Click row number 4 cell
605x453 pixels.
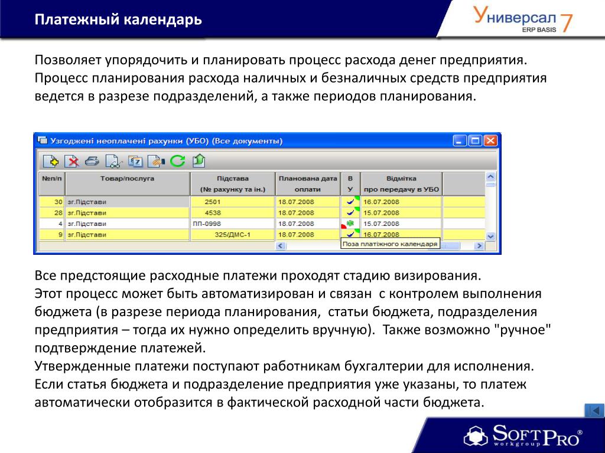click(x=52, y=224)
